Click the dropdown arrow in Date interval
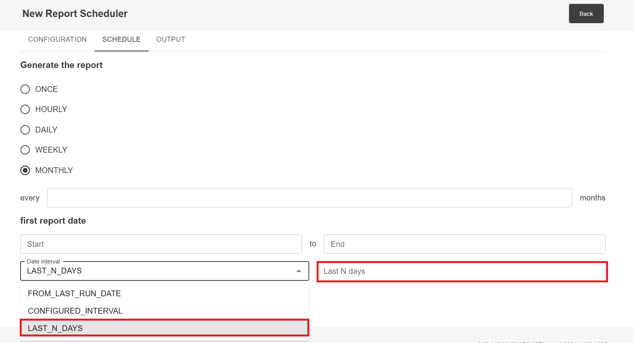Screen dimensions: 634x343 click(298, 271)
